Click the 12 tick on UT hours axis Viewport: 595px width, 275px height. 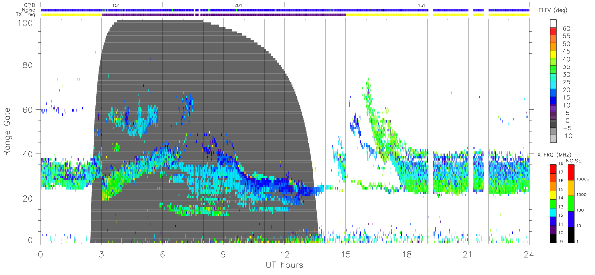[x=284, y=254]
